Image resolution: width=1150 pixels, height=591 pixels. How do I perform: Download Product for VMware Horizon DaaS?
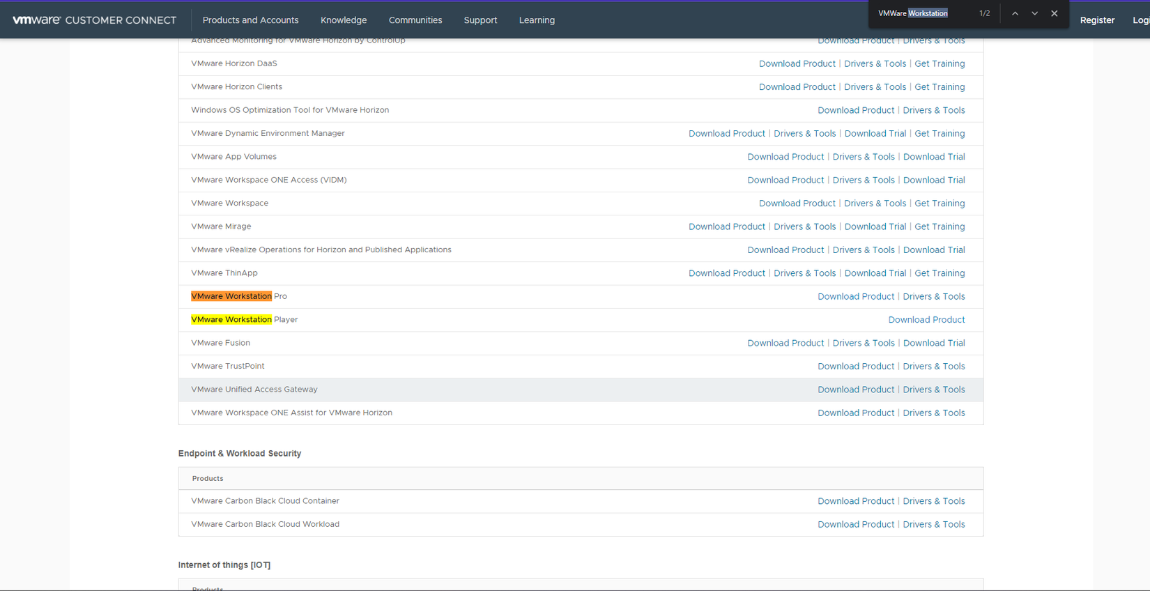pyautogui.click(x=797, y=63)
